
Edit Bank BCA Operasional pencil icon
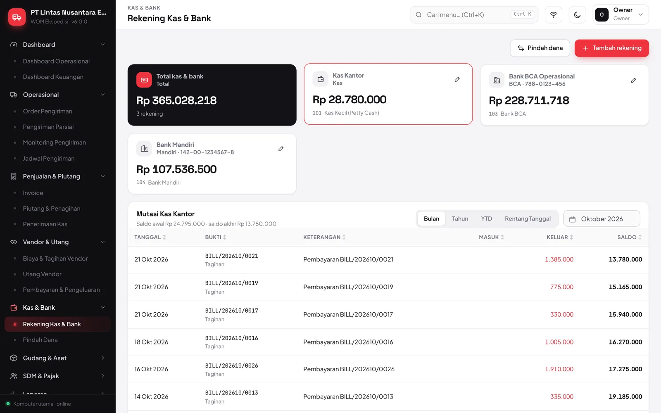[633, 80]
